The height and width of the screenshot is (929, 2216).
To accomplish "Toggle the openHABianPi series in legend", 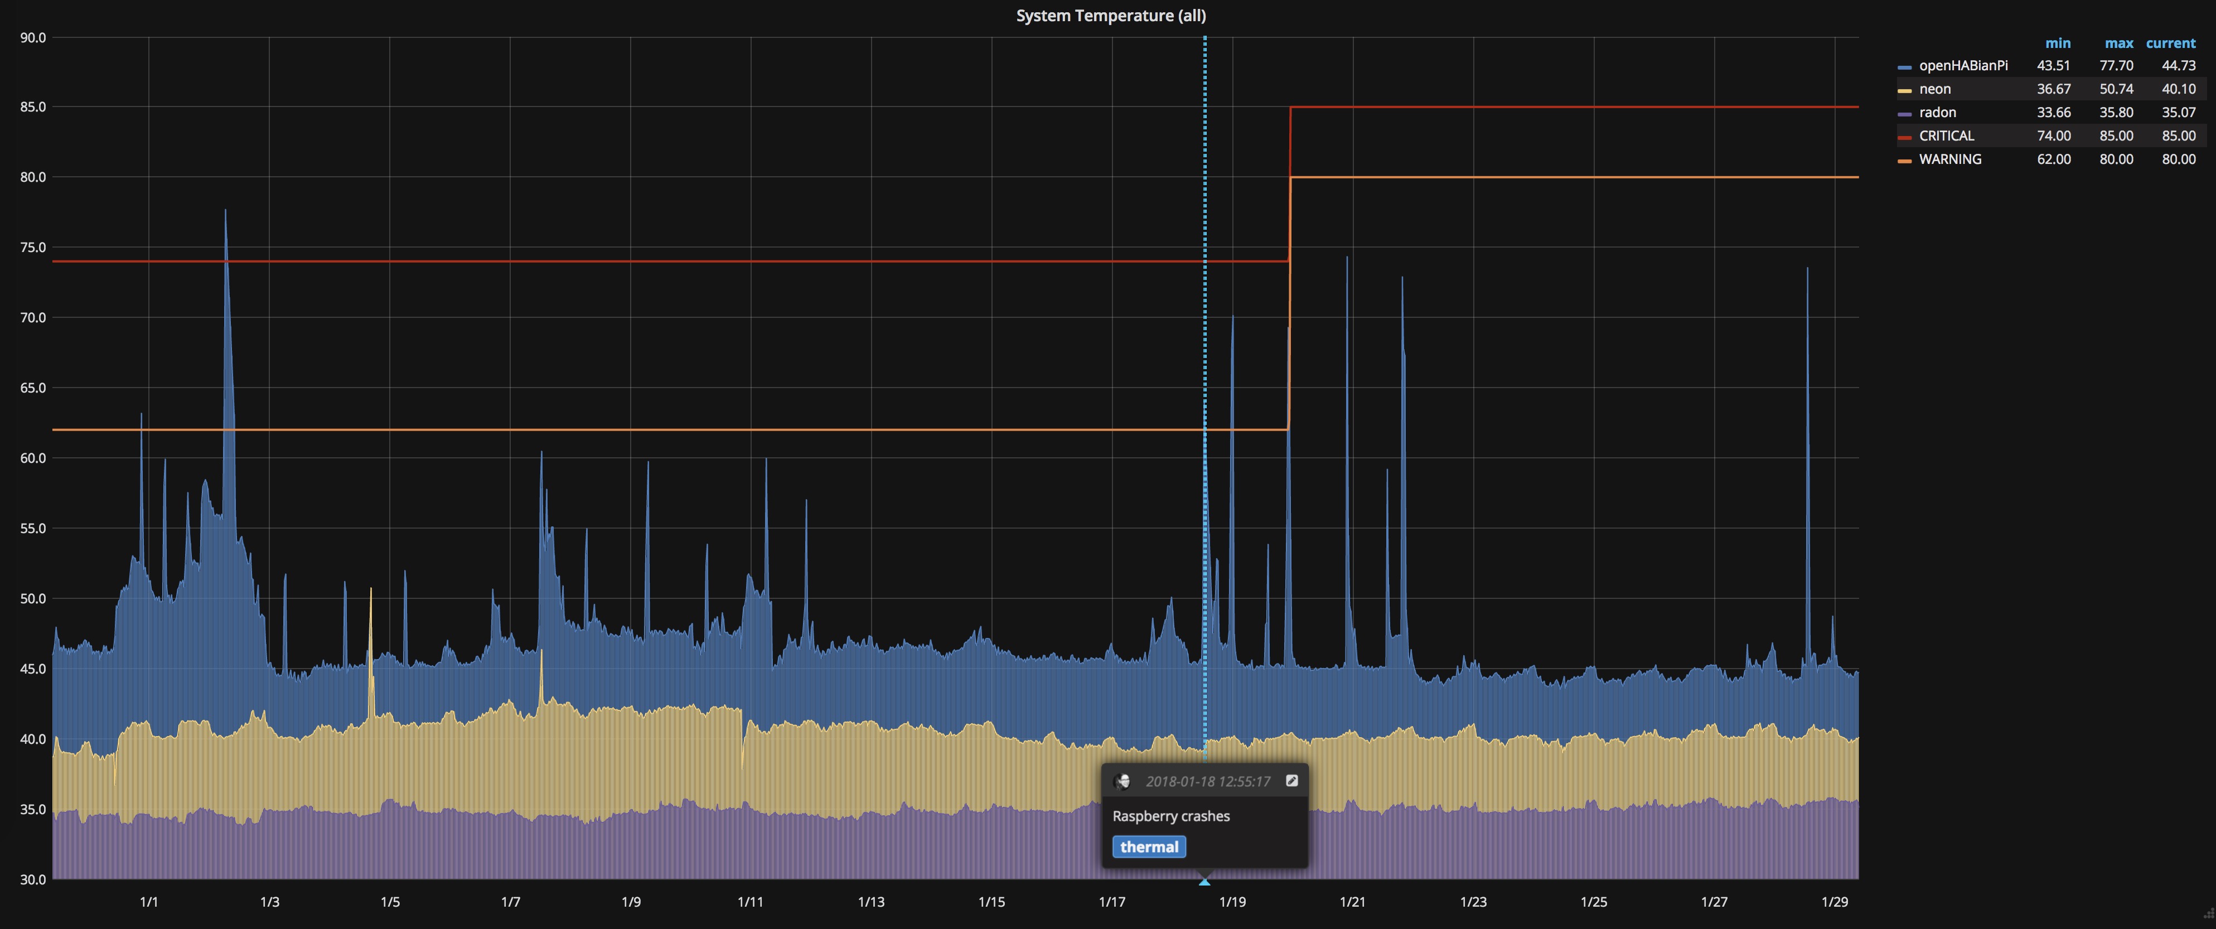I will pos(1963,65).
